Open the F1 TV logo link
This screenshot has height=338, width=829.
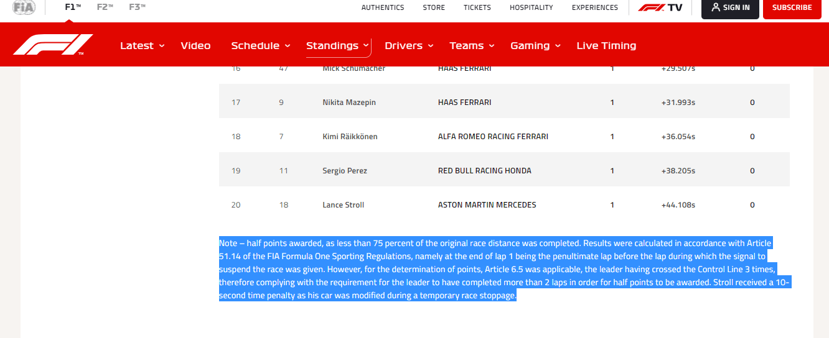click(660, 7)
